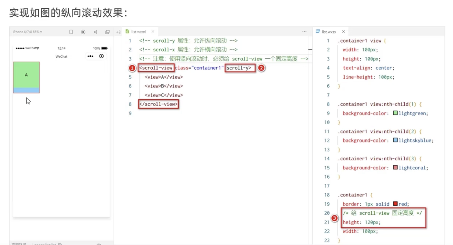Screen dimensions: 453x245
Task: Click the battery icon in simulator status bar
Action: (x=105, y=48)
